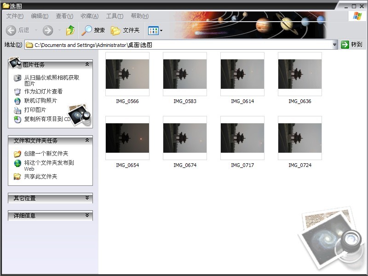Open the 编辑(E) menu
The image size is (368, 276).
point(40,16)
